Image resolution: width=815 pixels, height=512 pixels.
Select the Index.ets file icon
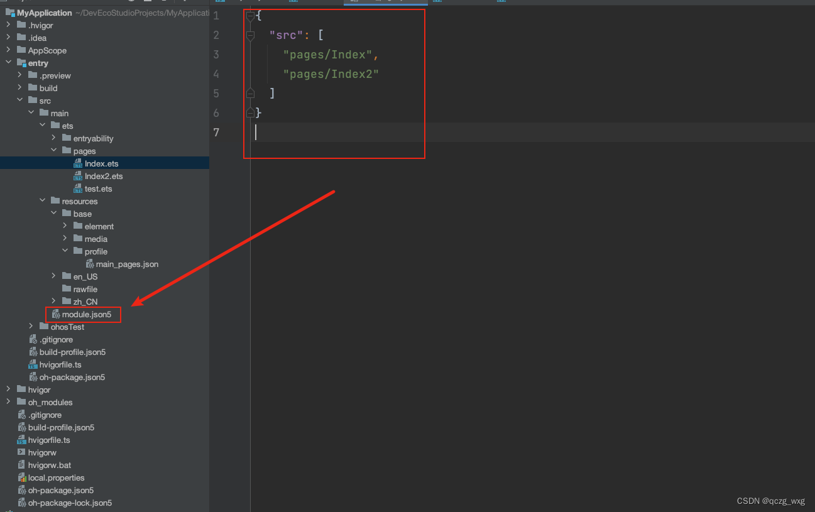coord(78,163)
